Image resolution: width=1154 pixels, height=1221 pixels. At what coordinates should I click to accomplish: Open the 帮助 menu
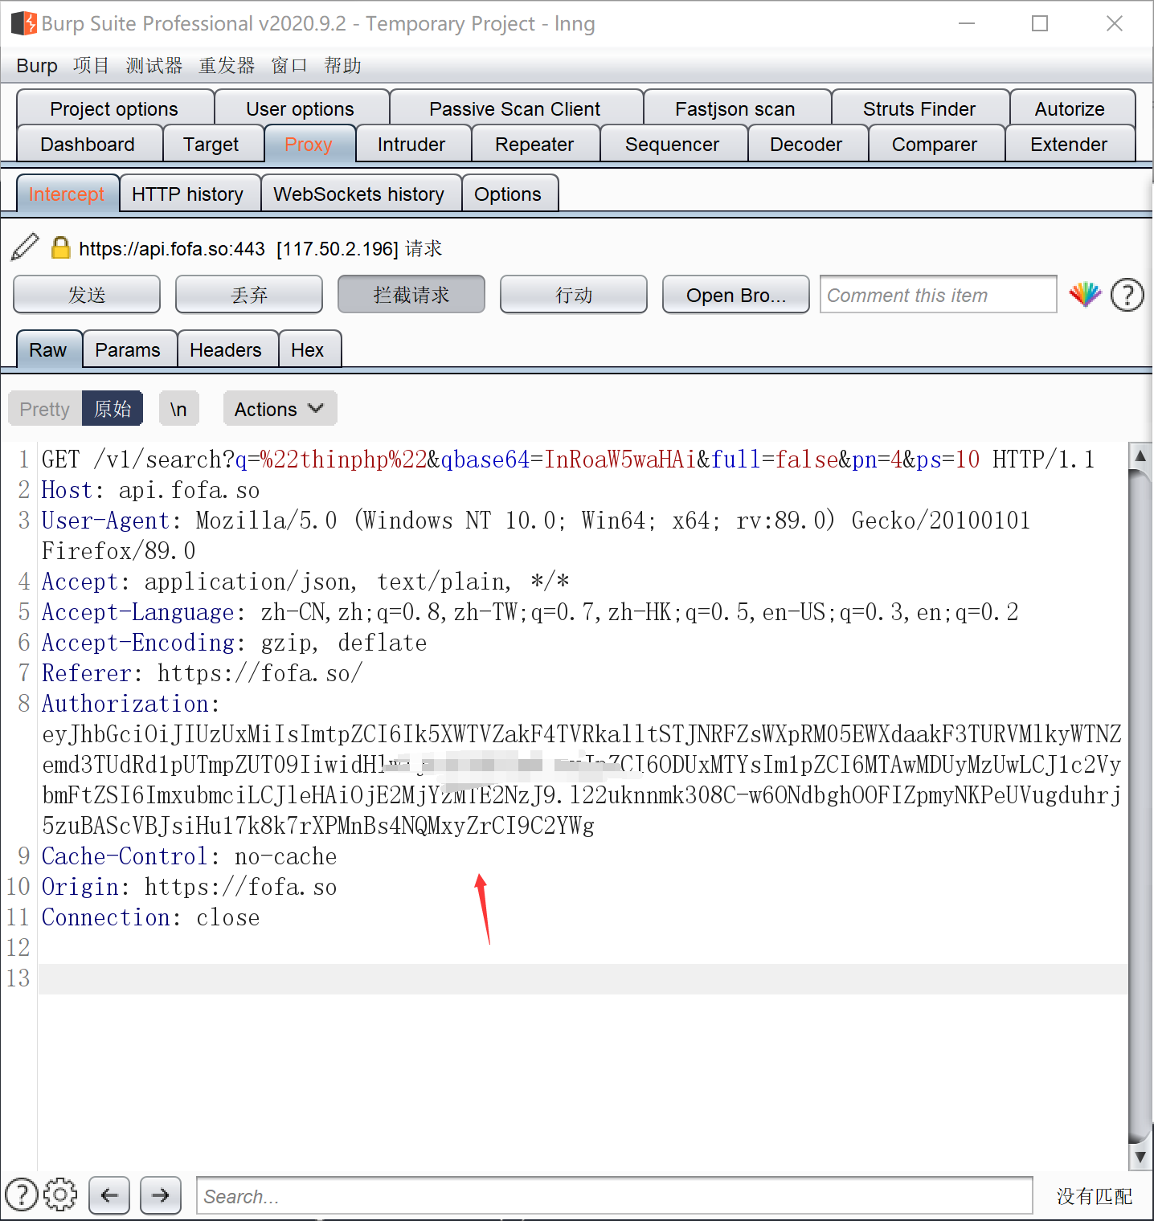tap(342, 66)
